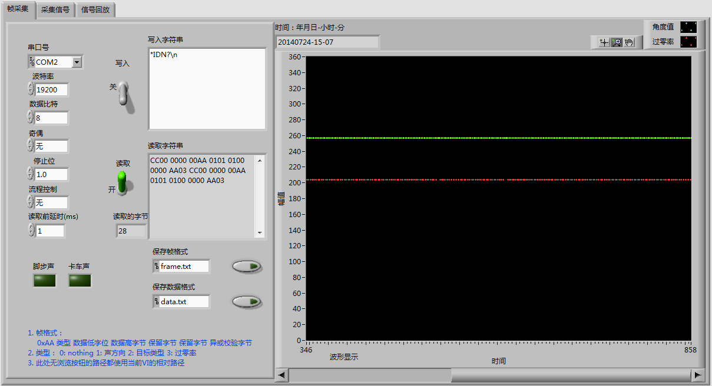
Task: Click the 过零率 legend plot icon
Action: [688, 42]
